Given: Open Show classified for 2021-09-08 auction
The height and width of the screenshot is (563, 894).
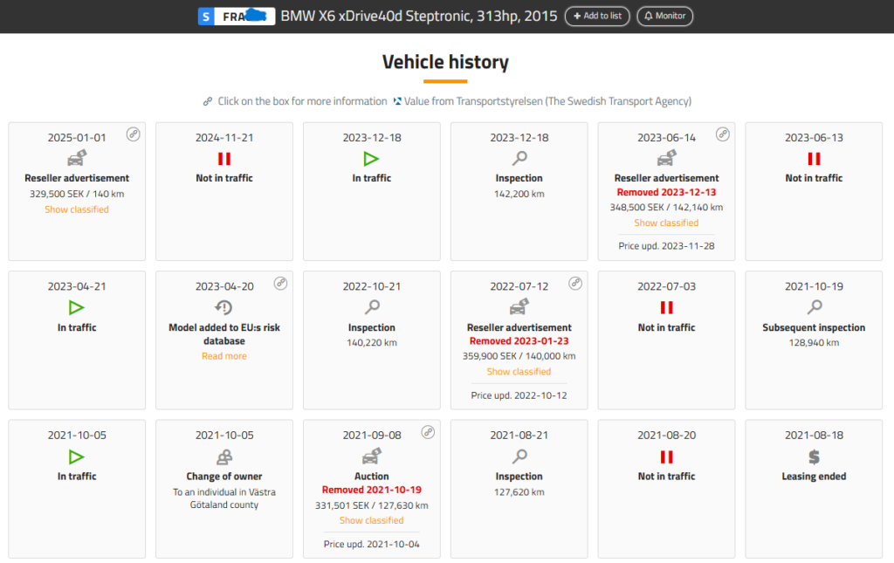Looking at the screenshot, I should 371,520.
